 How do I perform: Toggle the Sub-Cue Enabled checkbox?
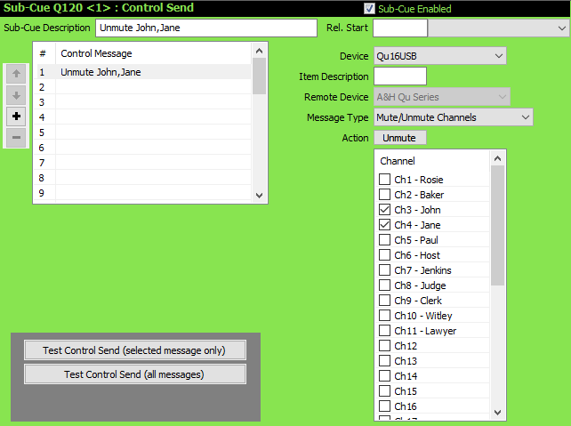(369, 8)
